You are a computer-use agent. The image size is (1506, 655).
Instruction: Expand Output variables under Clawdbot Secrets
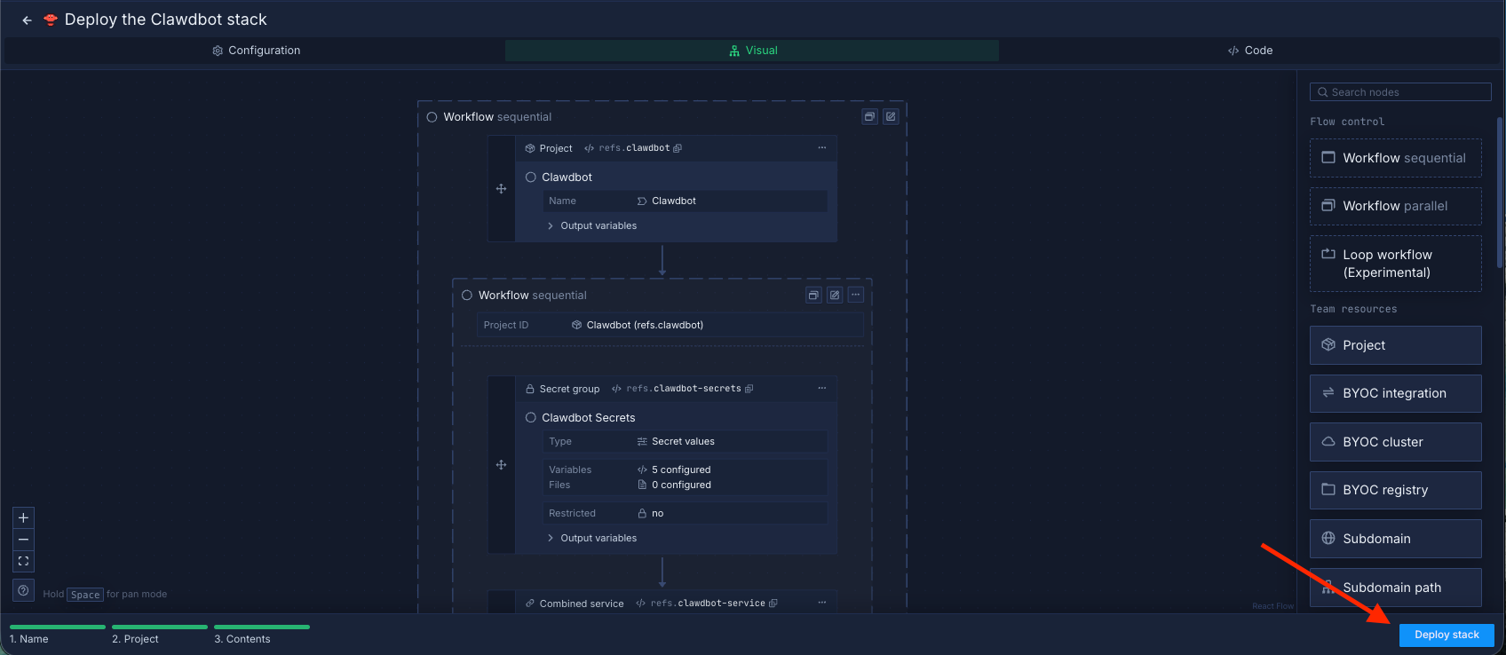(592, 539)
